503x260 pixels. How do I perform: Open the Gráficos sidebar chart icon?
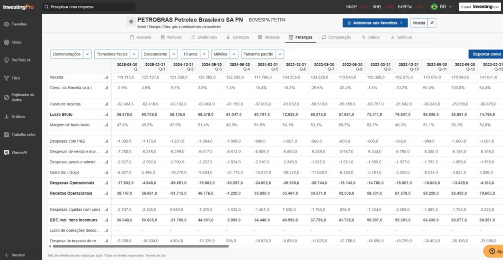point(6,117)
